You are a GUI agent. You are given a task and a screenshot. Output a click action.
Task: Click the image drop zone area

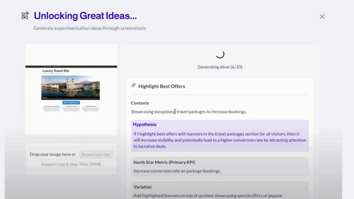(71, 159)
